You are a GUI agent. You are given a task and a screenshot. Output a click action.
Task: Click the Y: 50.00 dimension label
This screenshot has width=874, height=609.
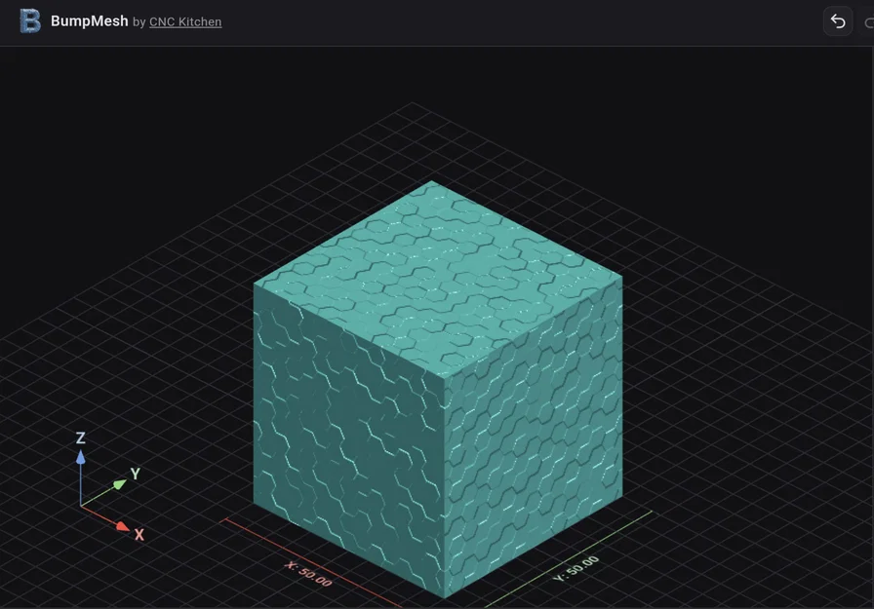pos(576,568)
